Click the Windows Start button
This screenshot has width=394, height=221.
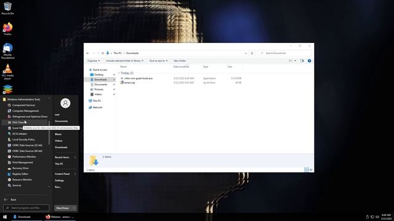[5, 217]
